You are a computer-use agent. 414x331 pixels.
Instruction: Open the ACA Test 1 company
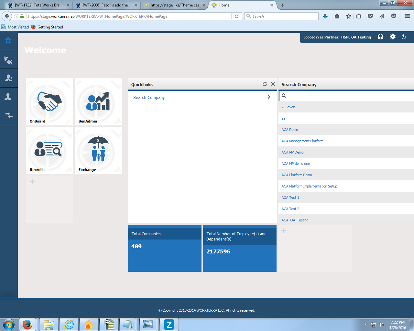click(290, 198)
